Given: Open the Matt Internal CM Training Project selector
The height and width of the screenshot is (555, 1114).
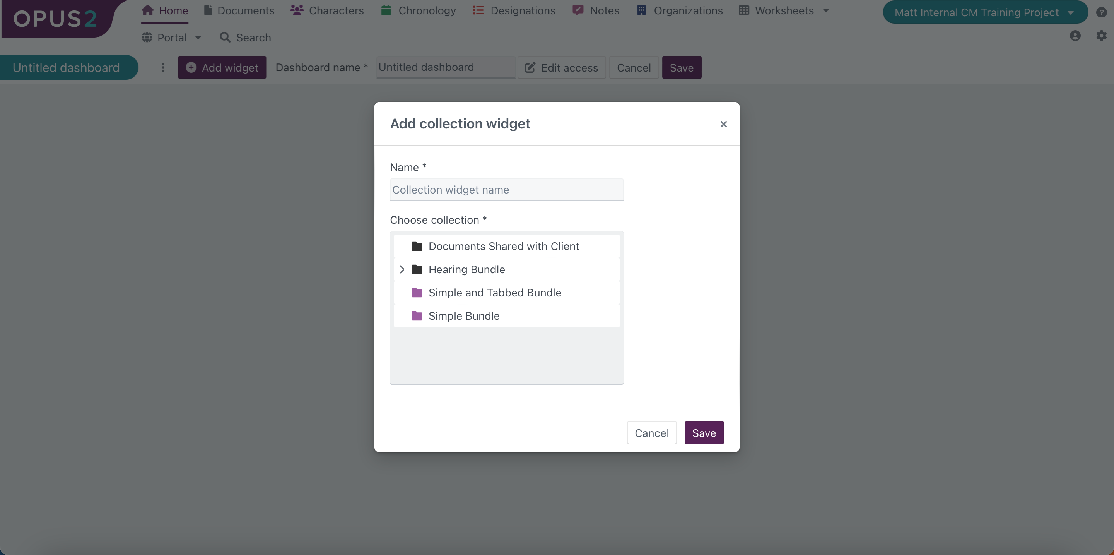Looking at the screenshot, I should (984, 12).
